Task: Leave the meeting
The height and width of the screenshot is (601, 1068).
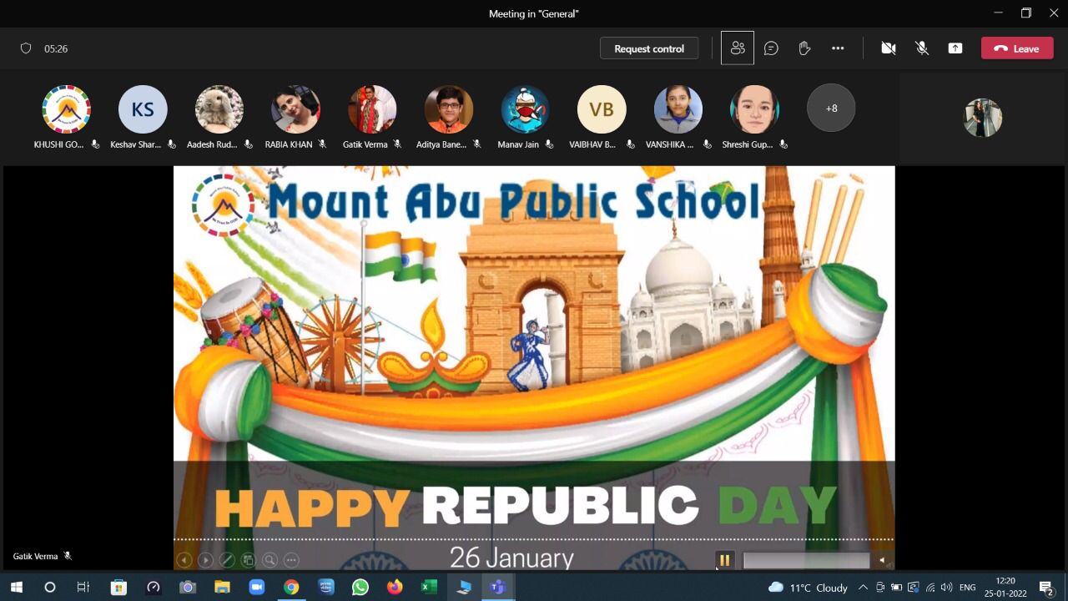Action: coord(1016,48)
